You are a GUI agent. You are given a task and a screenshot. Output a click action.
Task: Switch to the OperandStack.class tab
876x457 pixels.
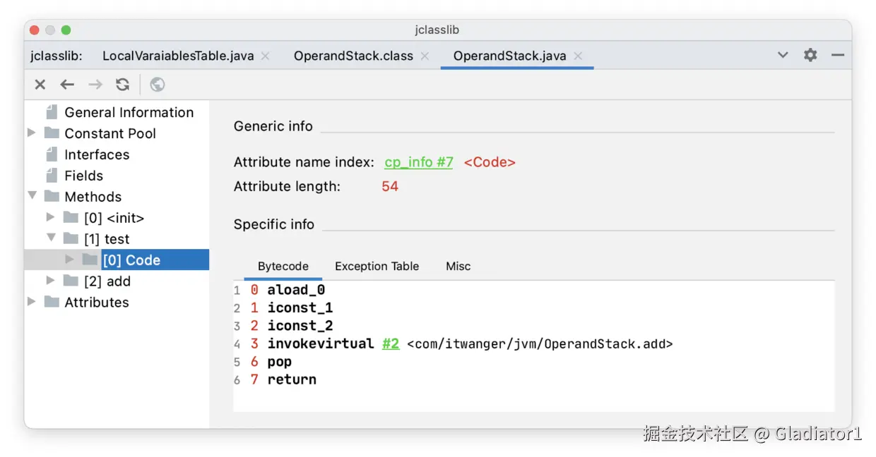point(353,56)
